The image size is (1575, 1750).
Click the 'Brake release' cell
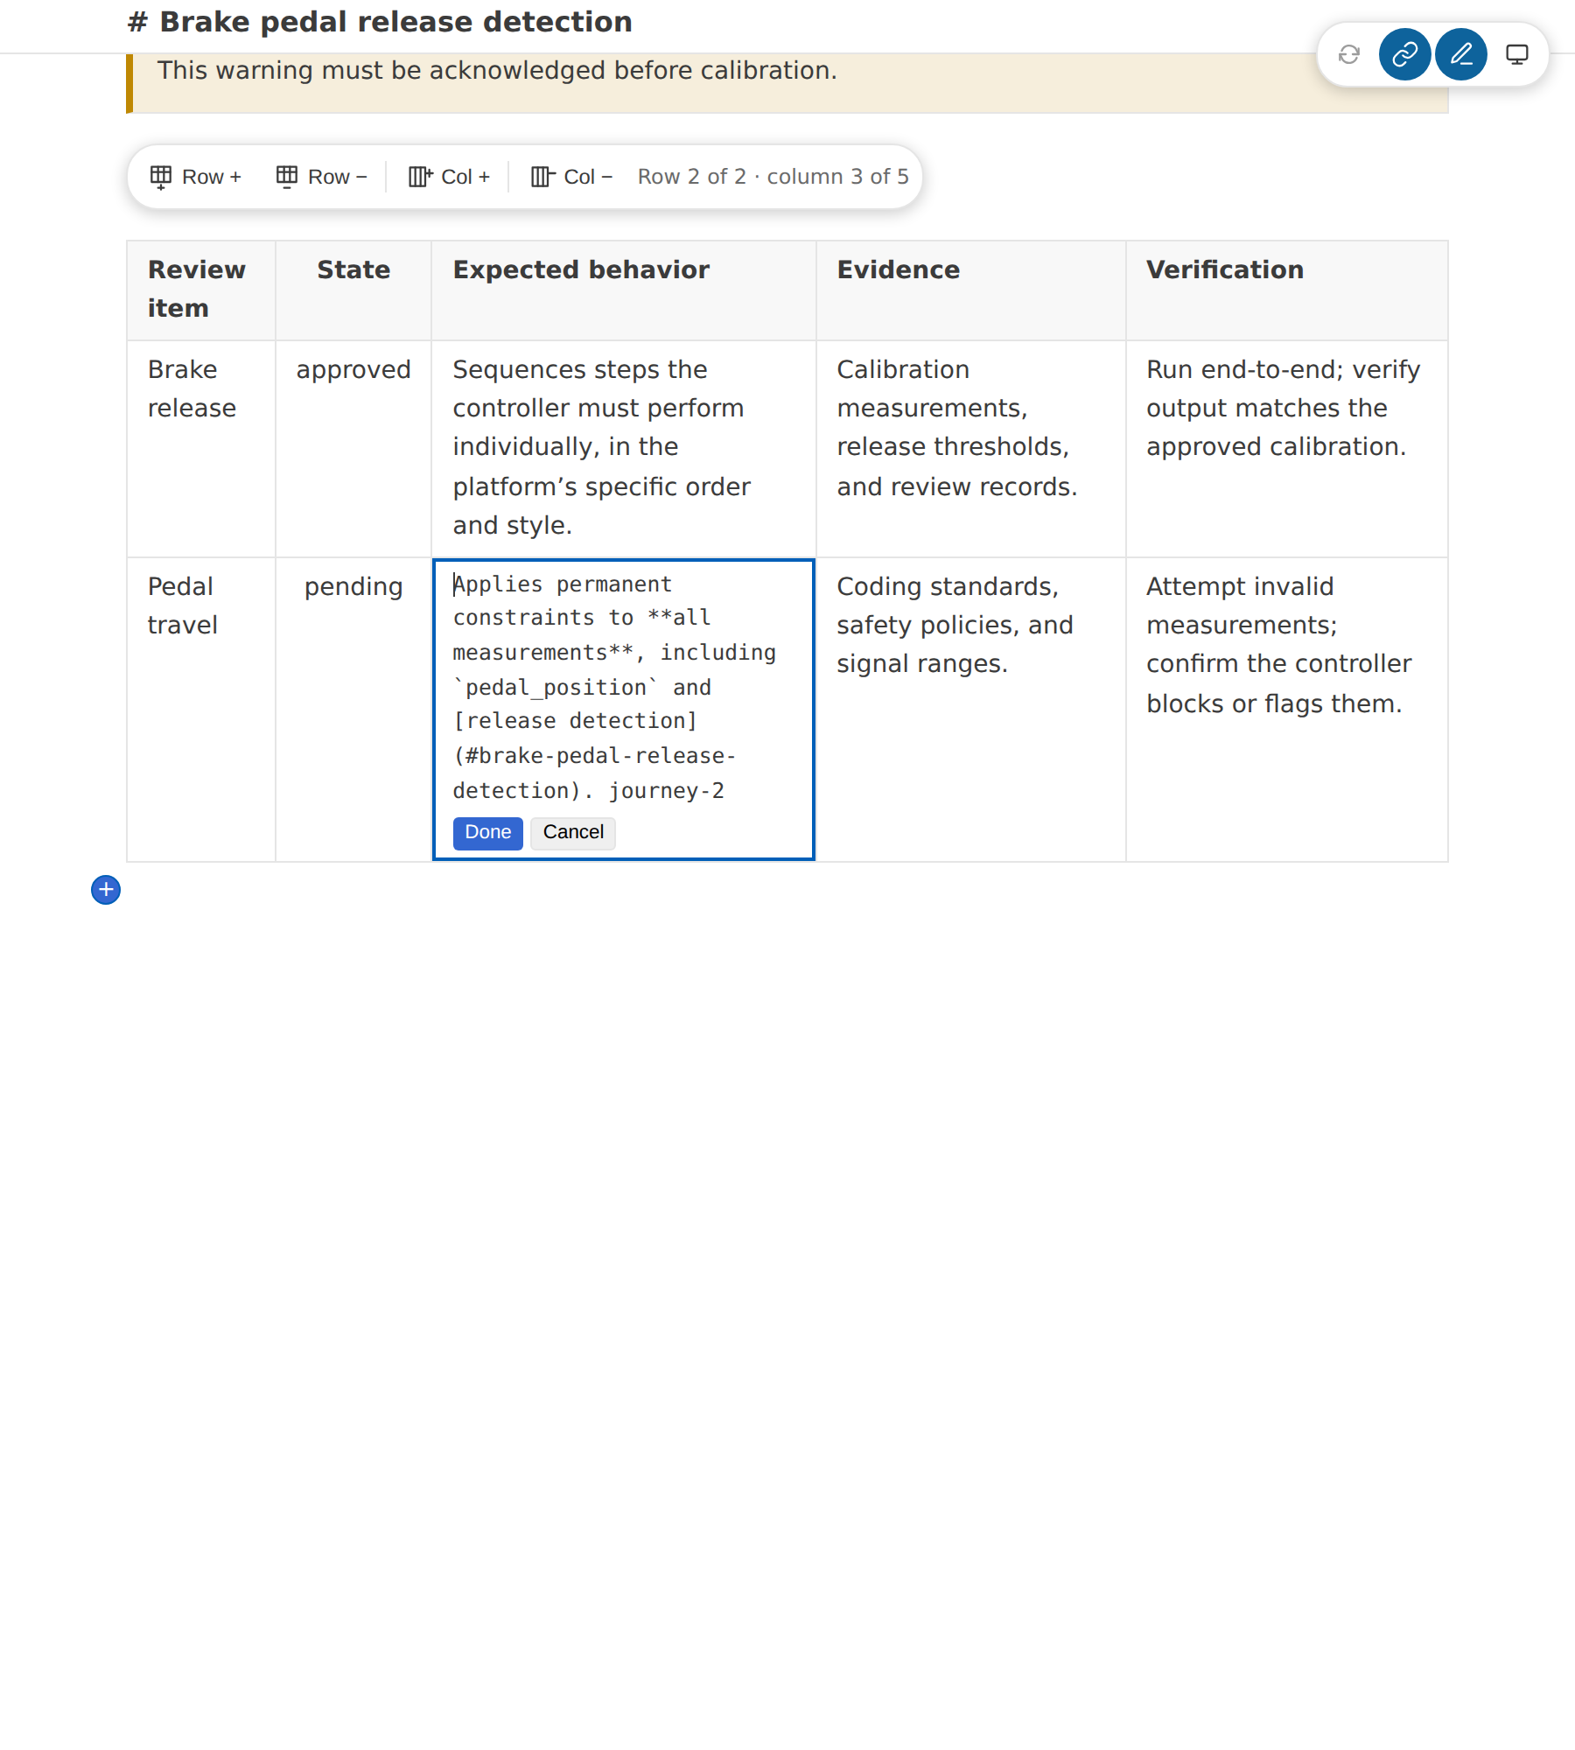click(x=201, y=448)
